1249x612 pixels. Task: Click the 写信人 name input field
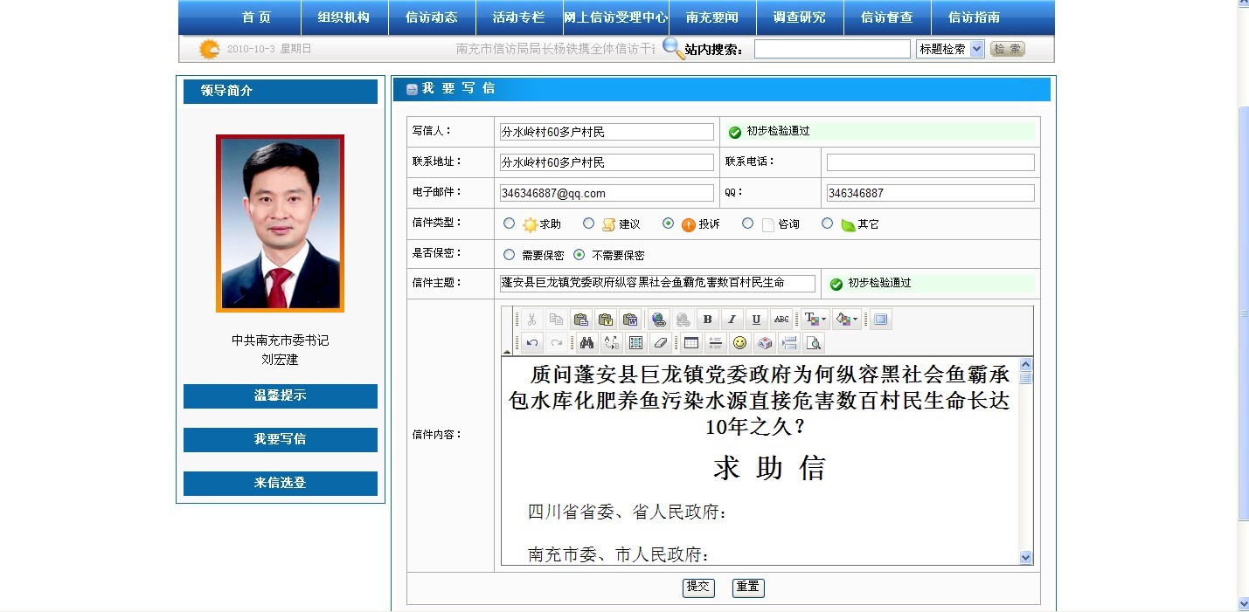(x=607, y=132)
